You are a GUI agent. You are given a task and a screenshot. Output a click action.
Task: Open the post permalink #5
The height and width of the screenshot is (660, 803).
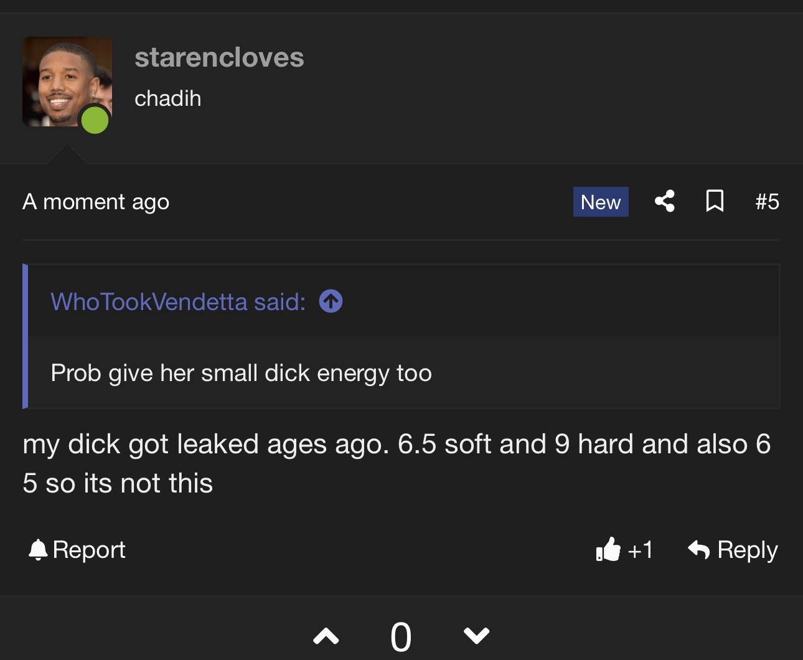pyautogui.click(x=767, y=202)
